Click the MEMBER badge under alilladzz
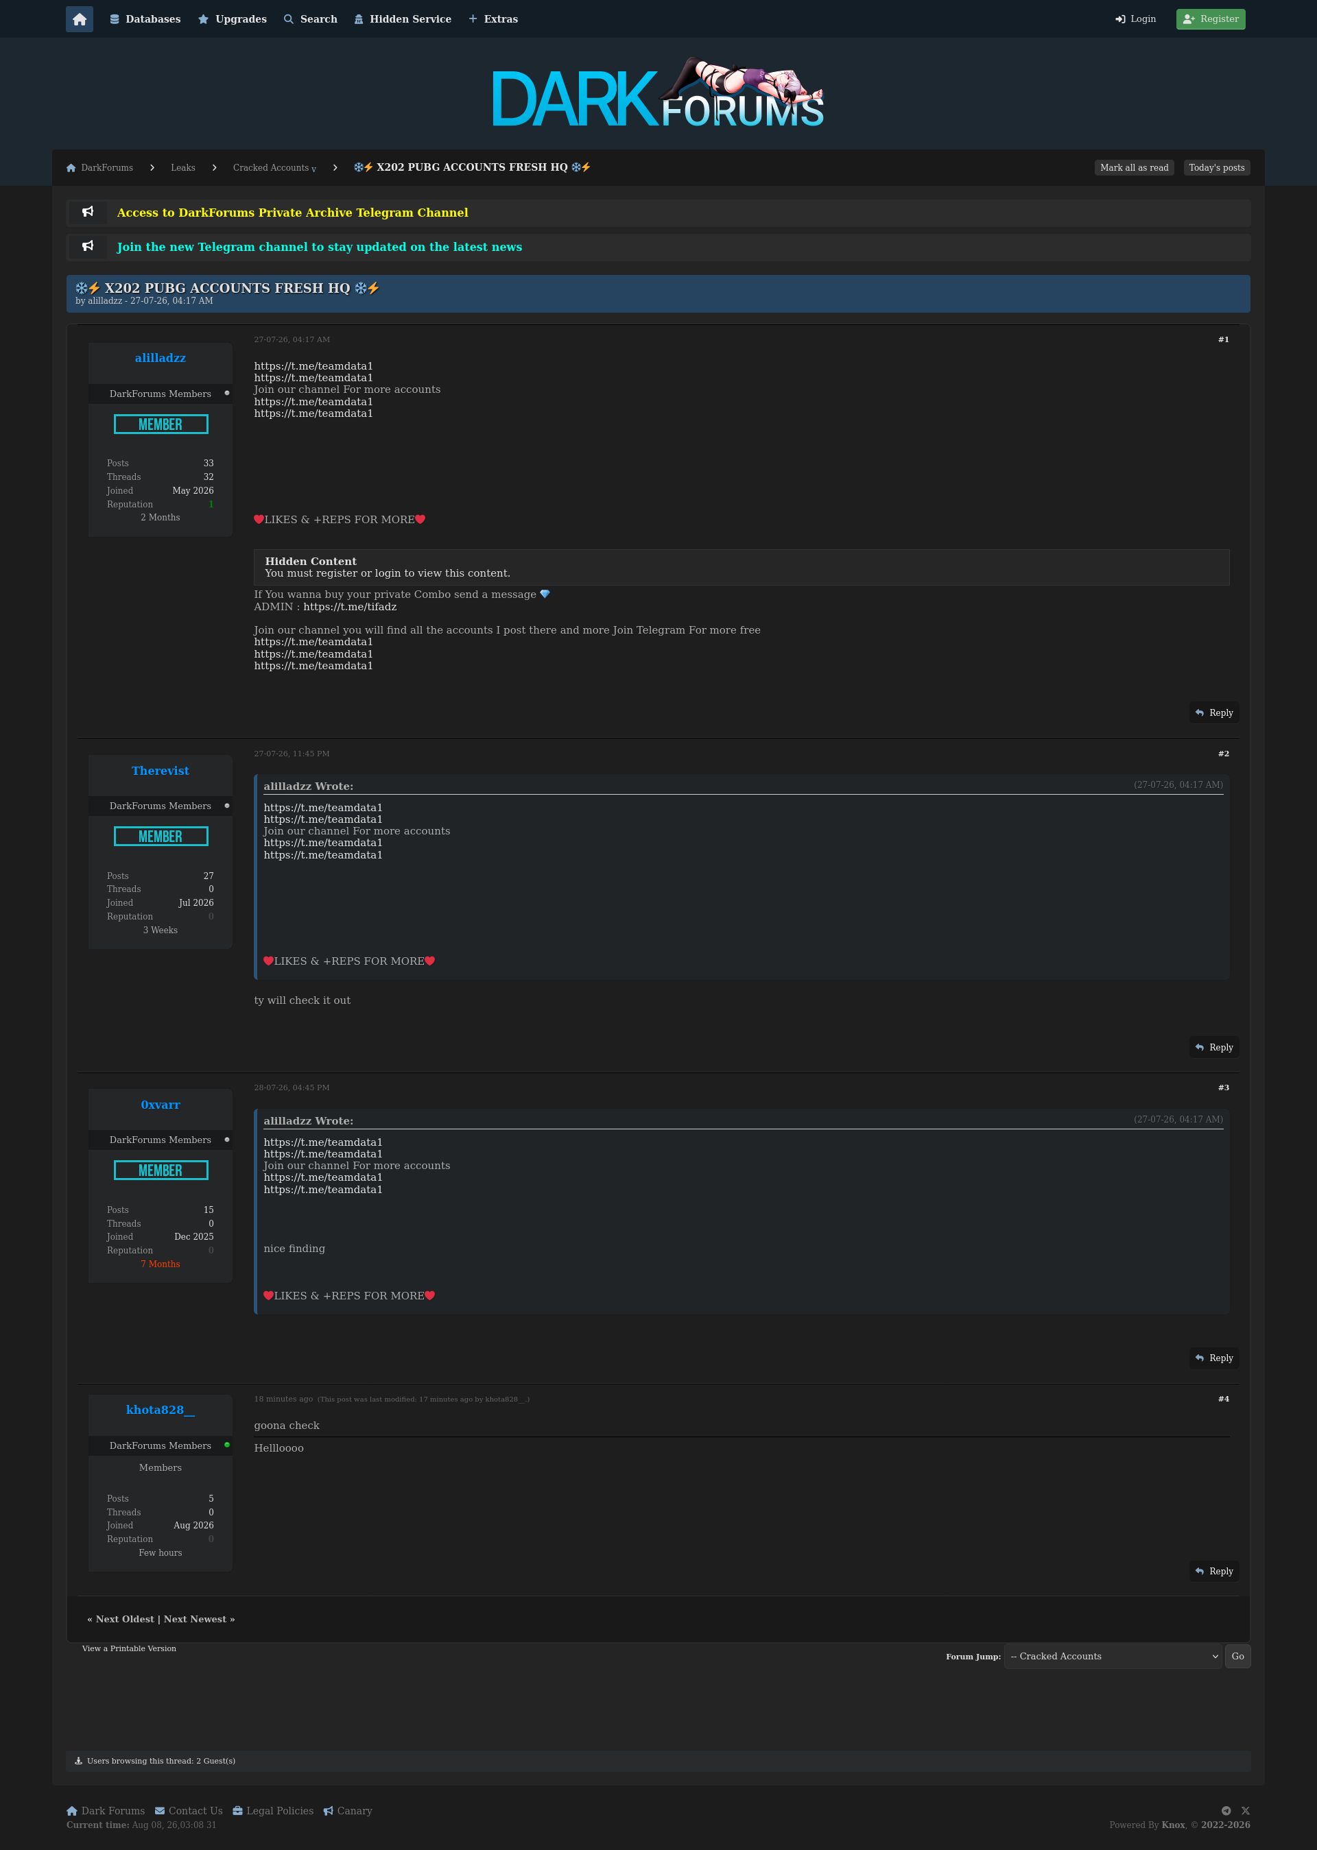The height and width of the screenshot is (1850, 1317). point(161,424)
